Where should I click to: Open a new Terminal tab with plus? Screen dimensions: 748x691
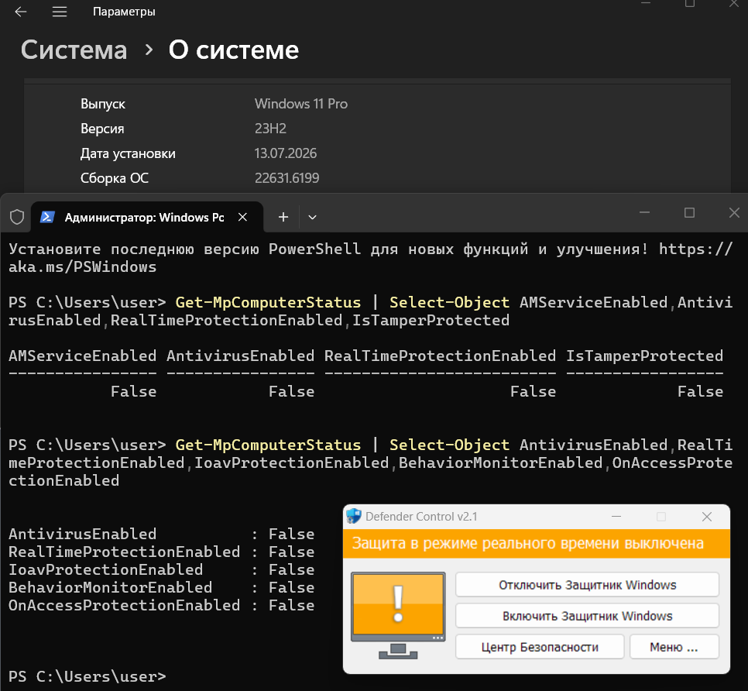click(x=283, y=217)
